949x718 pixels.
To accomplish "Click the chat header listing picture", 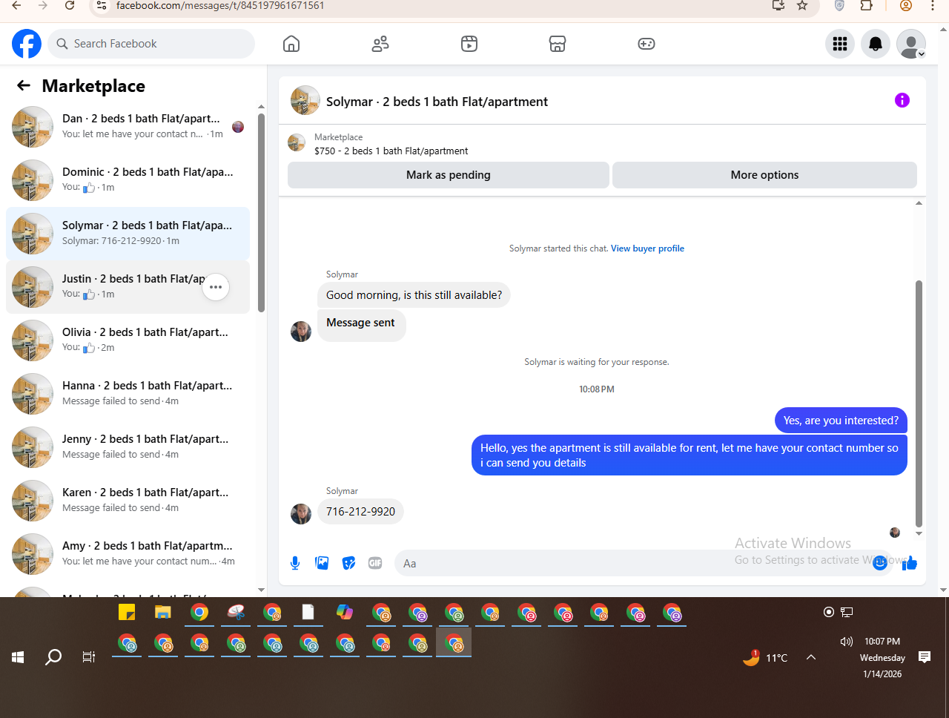I will [x=305, y=100].
